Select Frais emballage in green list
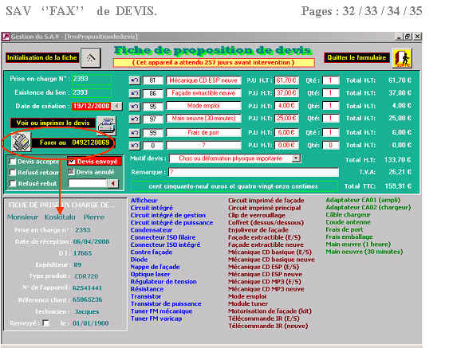 (x=349, y=237)
